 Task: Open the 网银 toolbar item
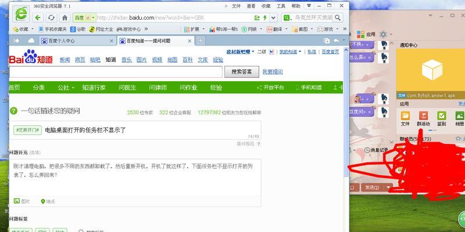[250, 30]
